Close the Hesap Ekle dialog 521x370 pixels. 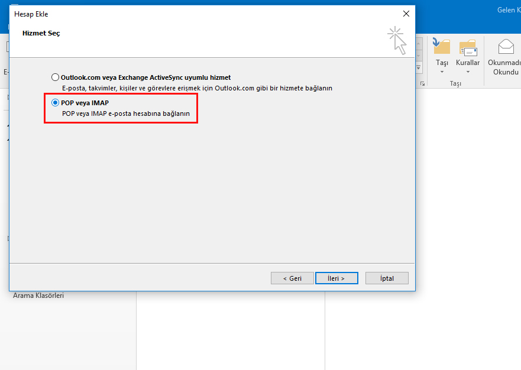(406, 14)
